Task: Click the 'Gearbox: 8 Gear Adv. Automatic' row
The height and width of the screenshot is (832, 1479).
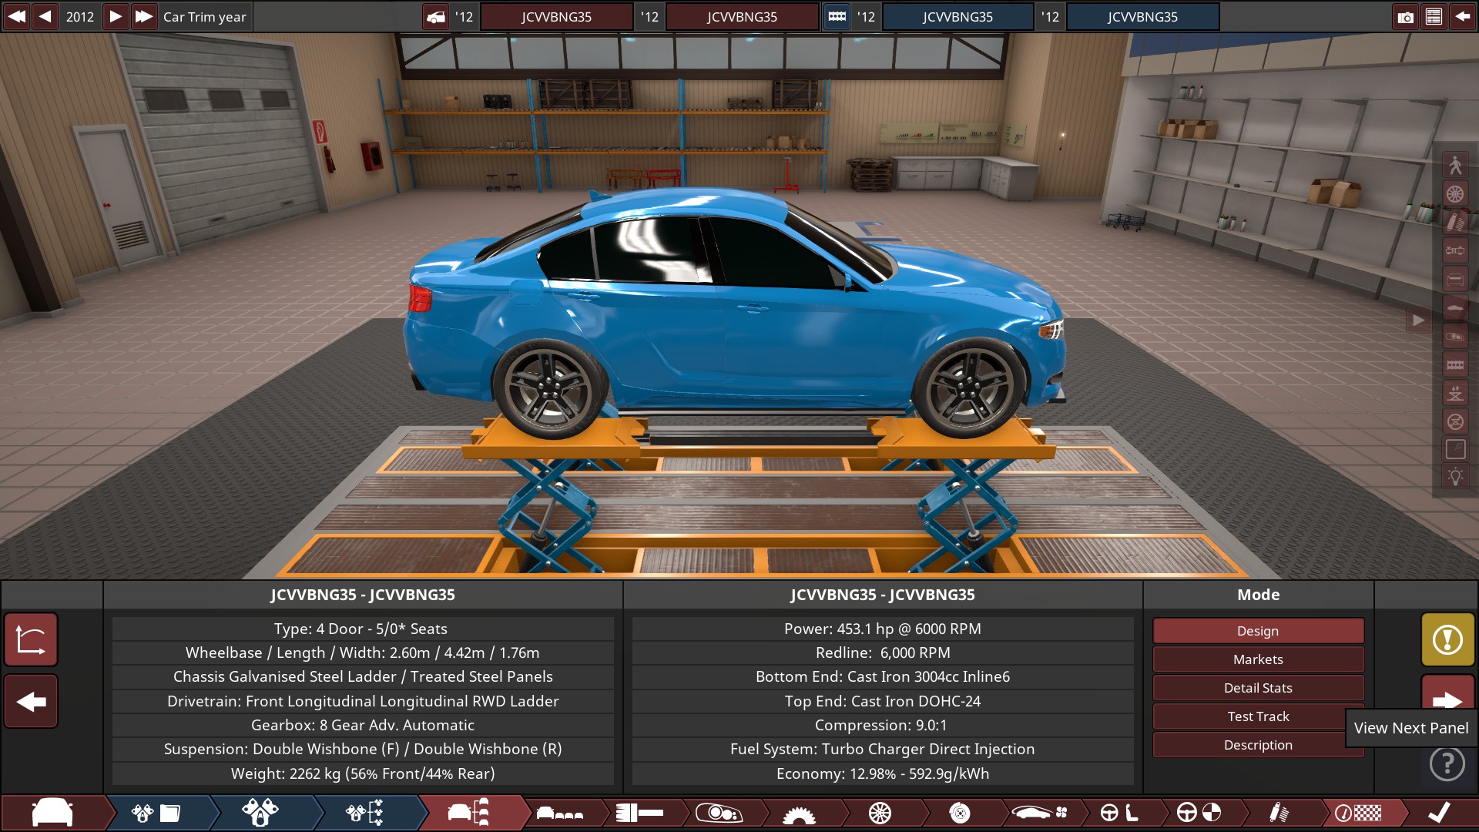Action: [x=363, y=725]
